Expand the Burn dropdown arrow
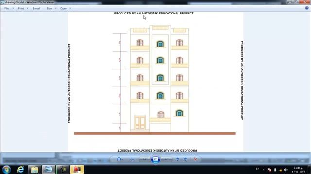 (x=56, y=8)
